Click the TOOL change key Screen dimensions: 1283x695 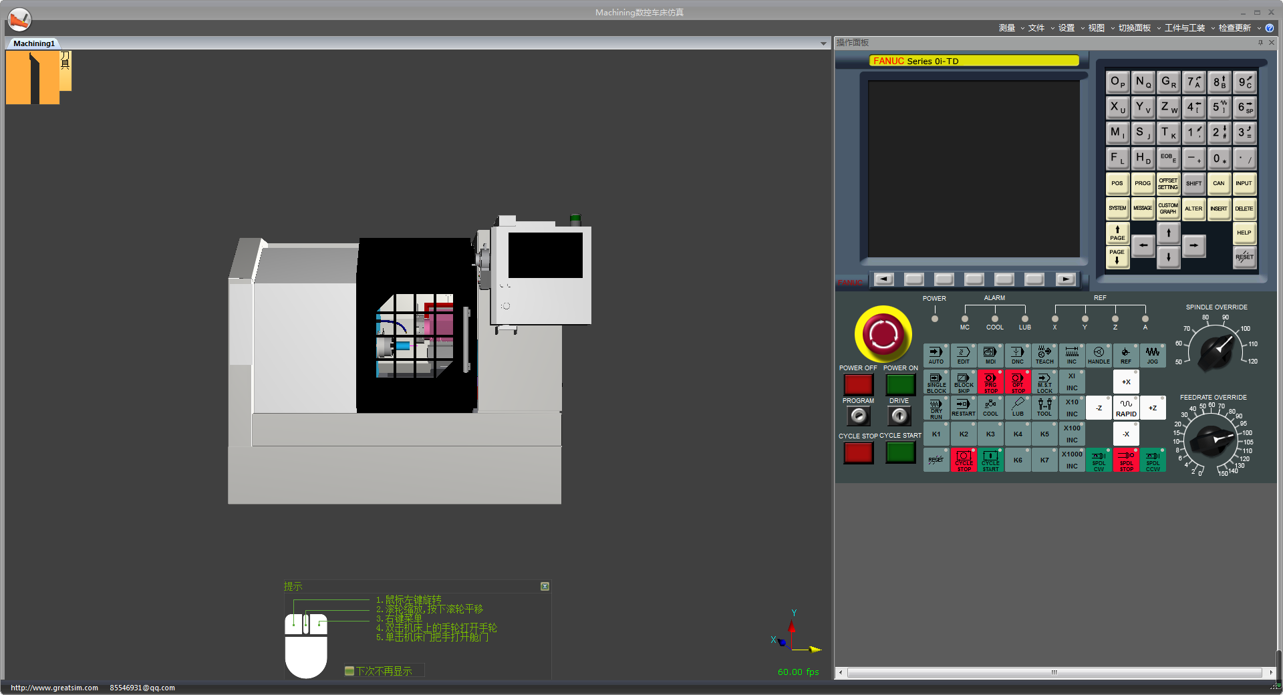tap(1044, 408)
